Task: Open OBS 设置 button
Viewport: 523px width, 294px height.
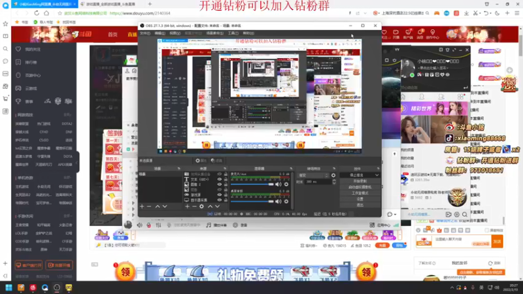Action: (360, 199)
